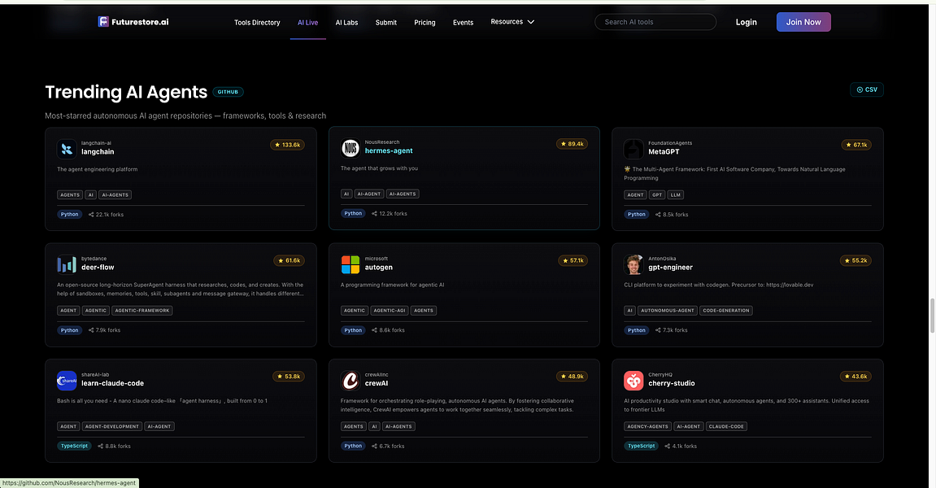
Task: Click the fork icon on langchain card
Action: pos(91,215)
